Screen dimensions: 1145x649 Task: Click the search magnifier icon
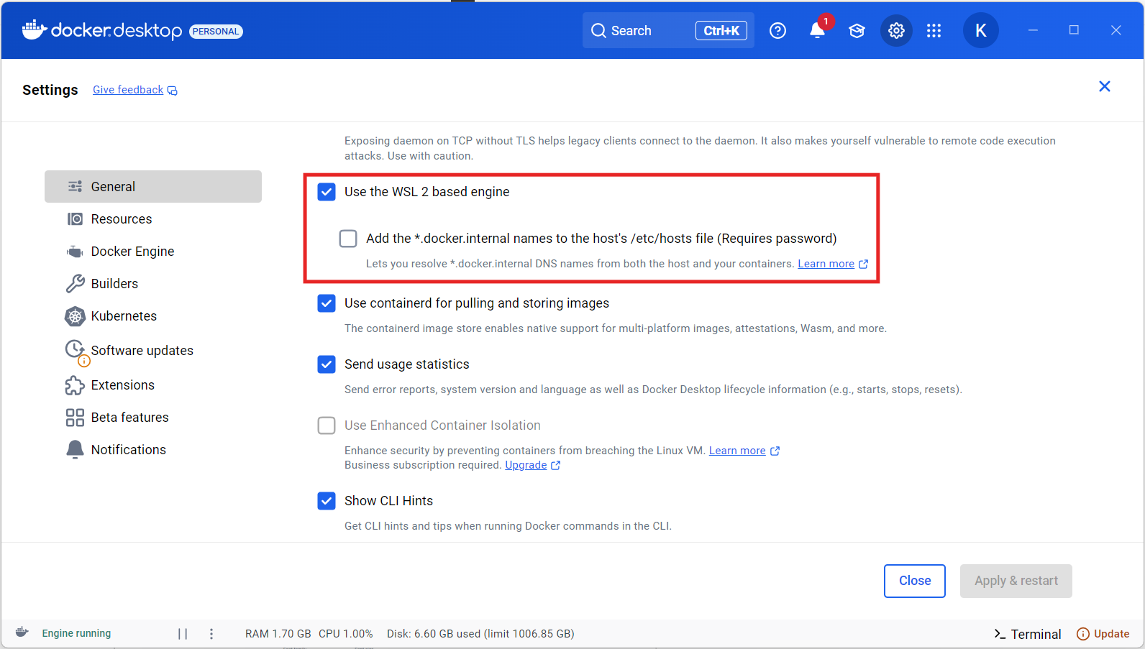coord(598,30)
